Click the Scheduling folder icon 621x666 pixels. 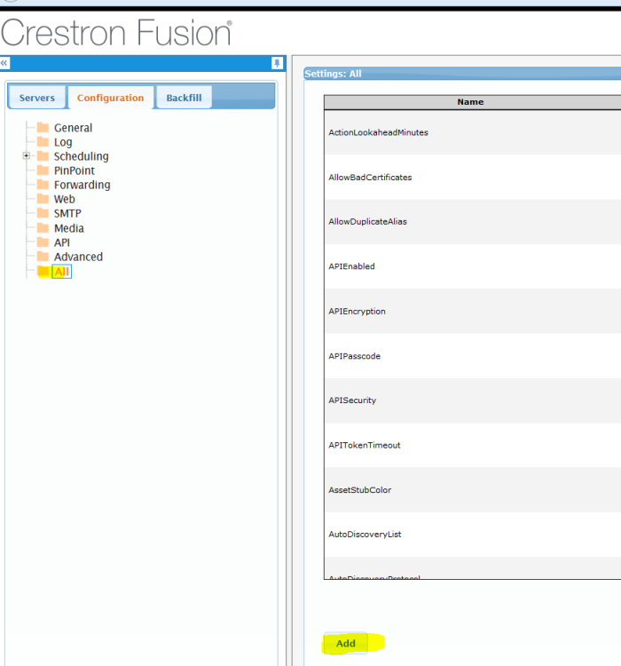43,156
